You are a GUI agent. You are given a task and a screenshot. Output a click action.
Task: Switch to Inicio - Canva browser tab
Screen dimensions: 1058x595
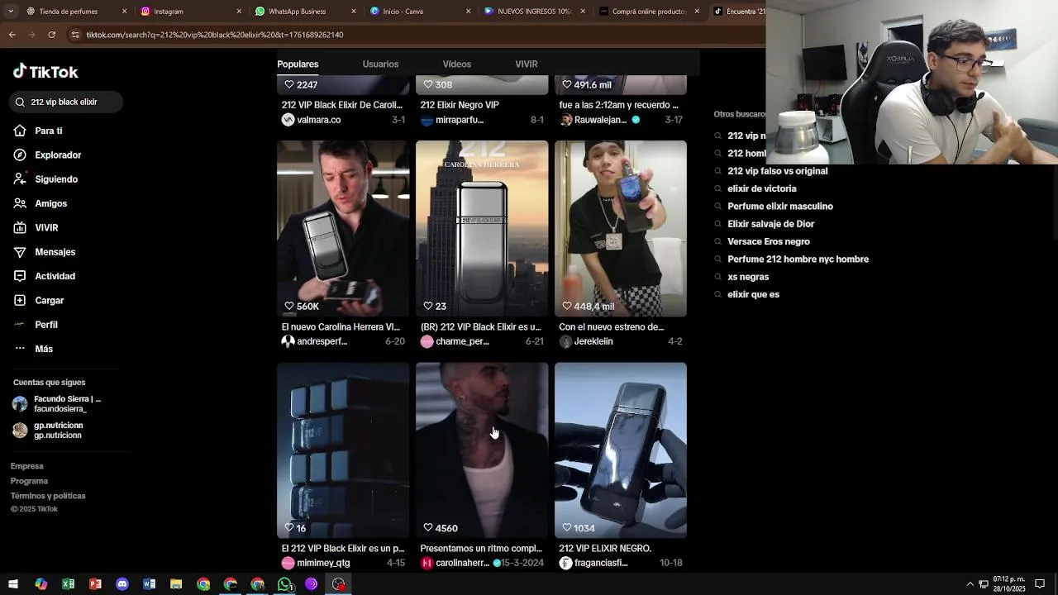[x=419, y=12]
